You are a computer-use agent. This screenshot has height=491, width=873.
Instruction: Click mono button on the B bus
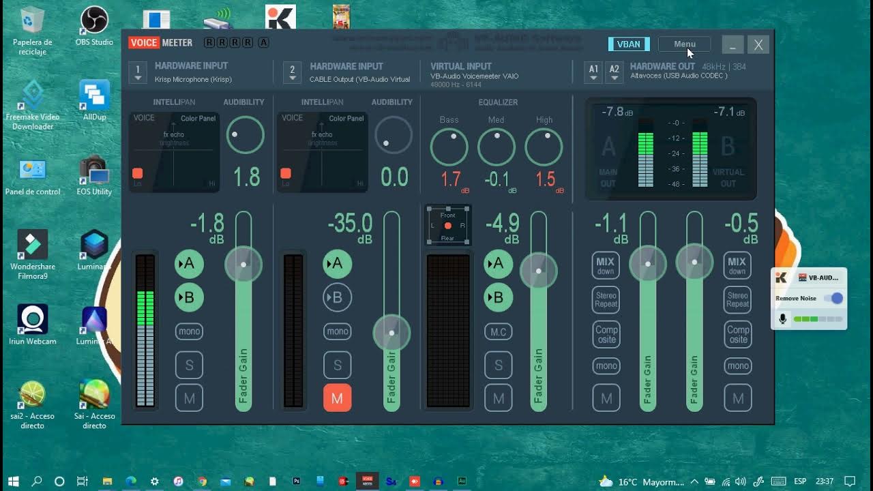[x=737, y=366]
